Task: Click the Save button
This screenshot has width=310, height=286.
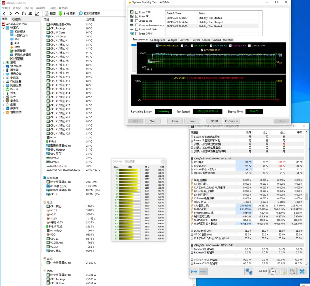Action: coord(192,121)
